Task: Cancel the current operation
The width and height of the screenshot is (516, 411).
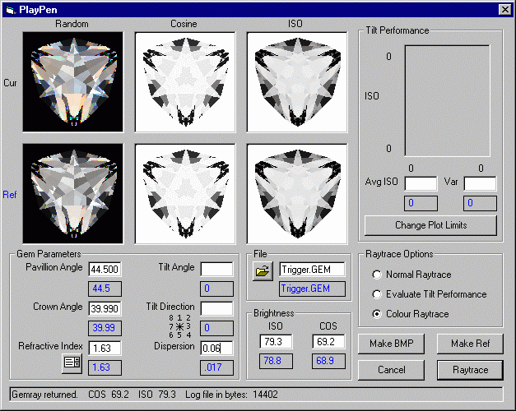Action: click(391, 370)
